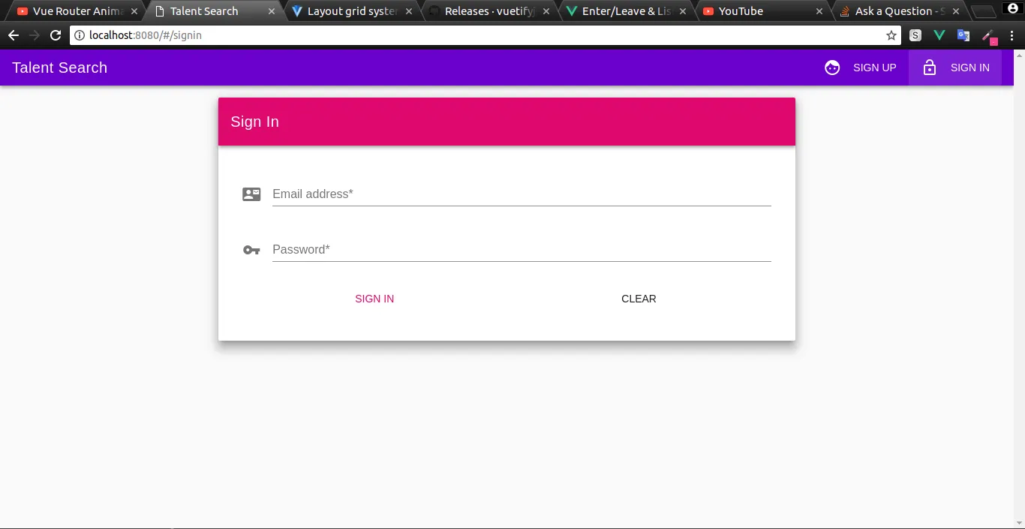Image resolution: width=1025 pixels, height=529 pixels.
Task: Submit the form with pink SIGN IN button
Action: click(374, 299)
